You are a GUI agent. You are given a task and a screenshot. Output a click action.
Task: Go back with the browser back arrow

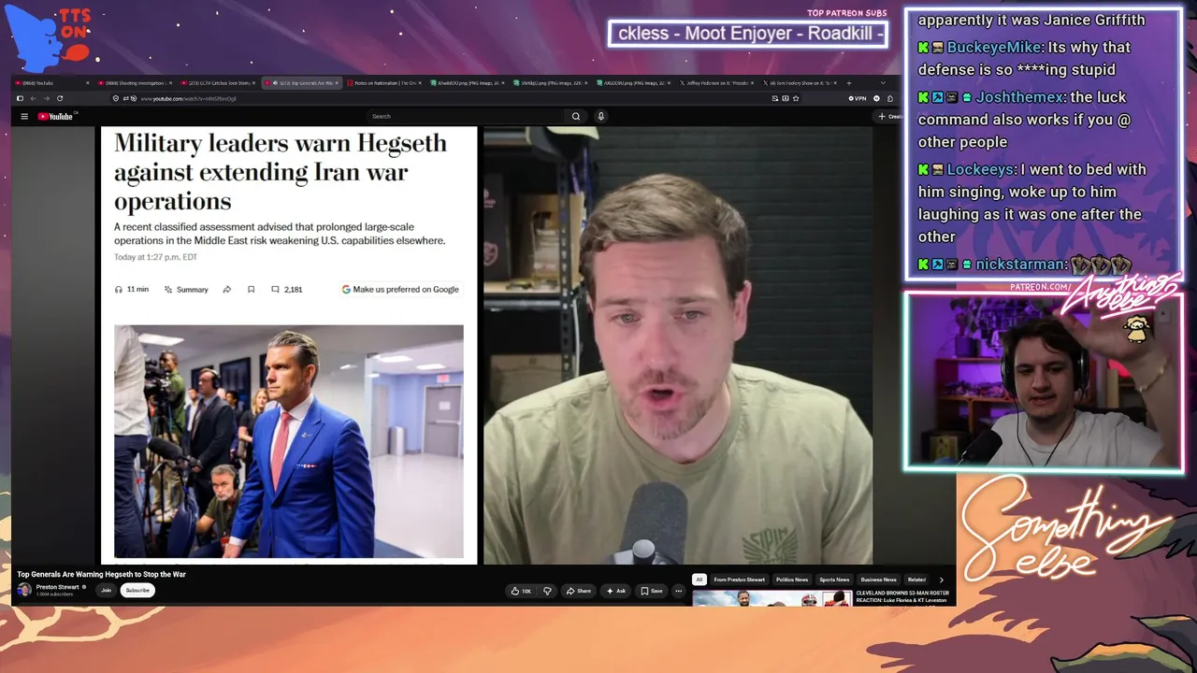click(34, 98)
